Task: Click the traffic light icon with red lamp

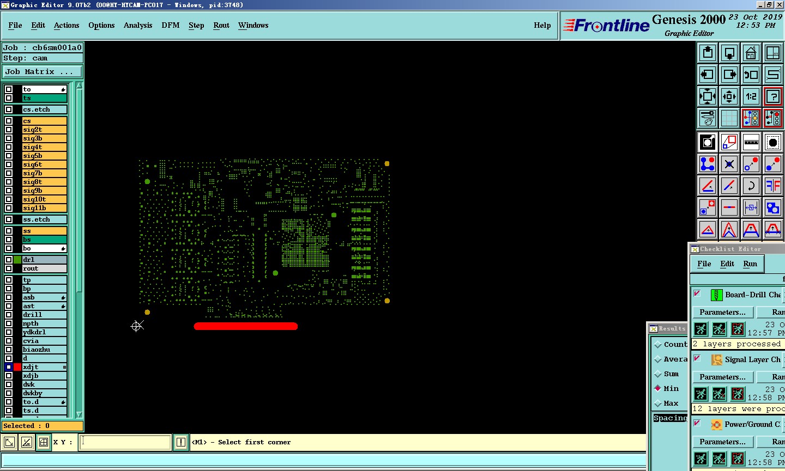Action: click(773, 118)
